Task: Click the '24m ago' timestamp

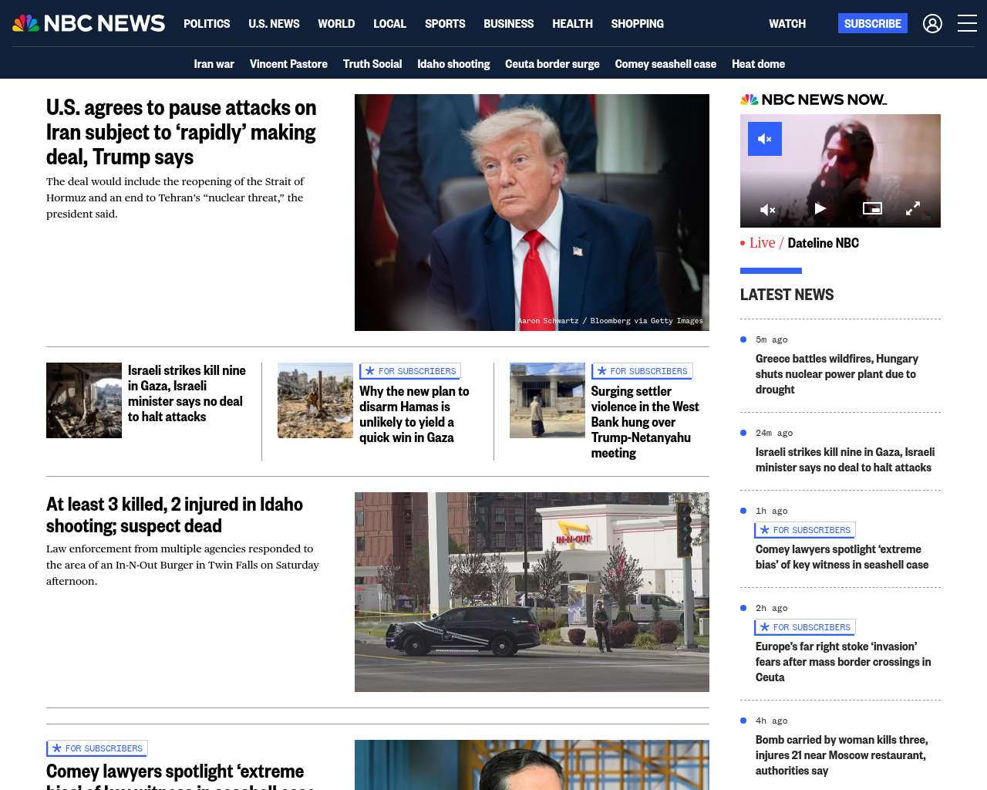Action: coord(774,433)
